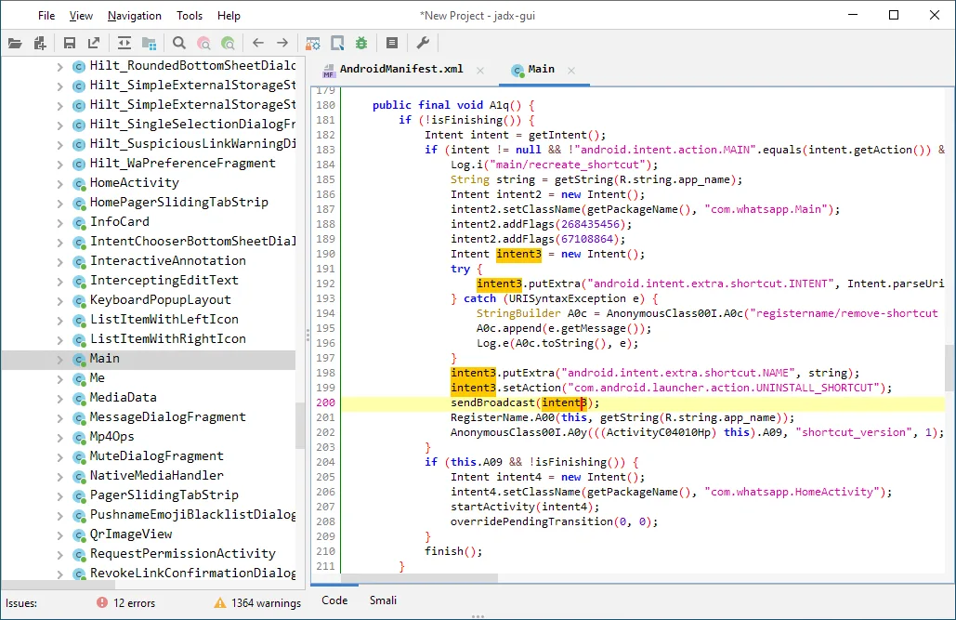Expand the Main class node
Viewport: 956px width, 620px height.
(x=58, y=358)
